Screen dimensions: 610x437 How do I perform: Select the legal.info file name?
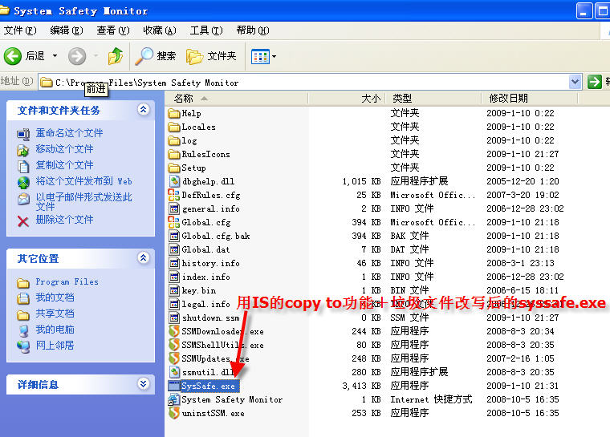(x=205, y=305)
